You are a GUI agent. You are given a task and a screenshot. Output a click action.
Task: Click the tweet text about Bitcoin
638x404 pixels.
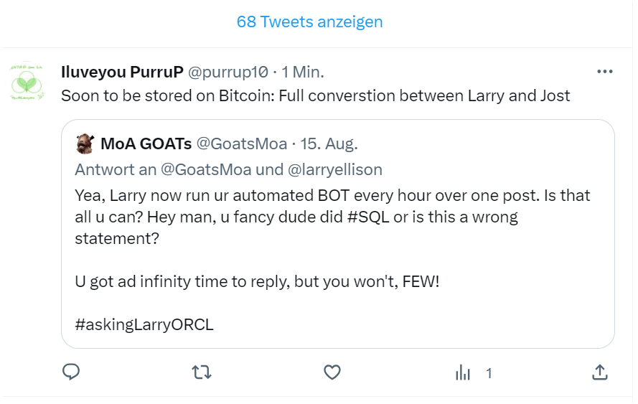316,95
